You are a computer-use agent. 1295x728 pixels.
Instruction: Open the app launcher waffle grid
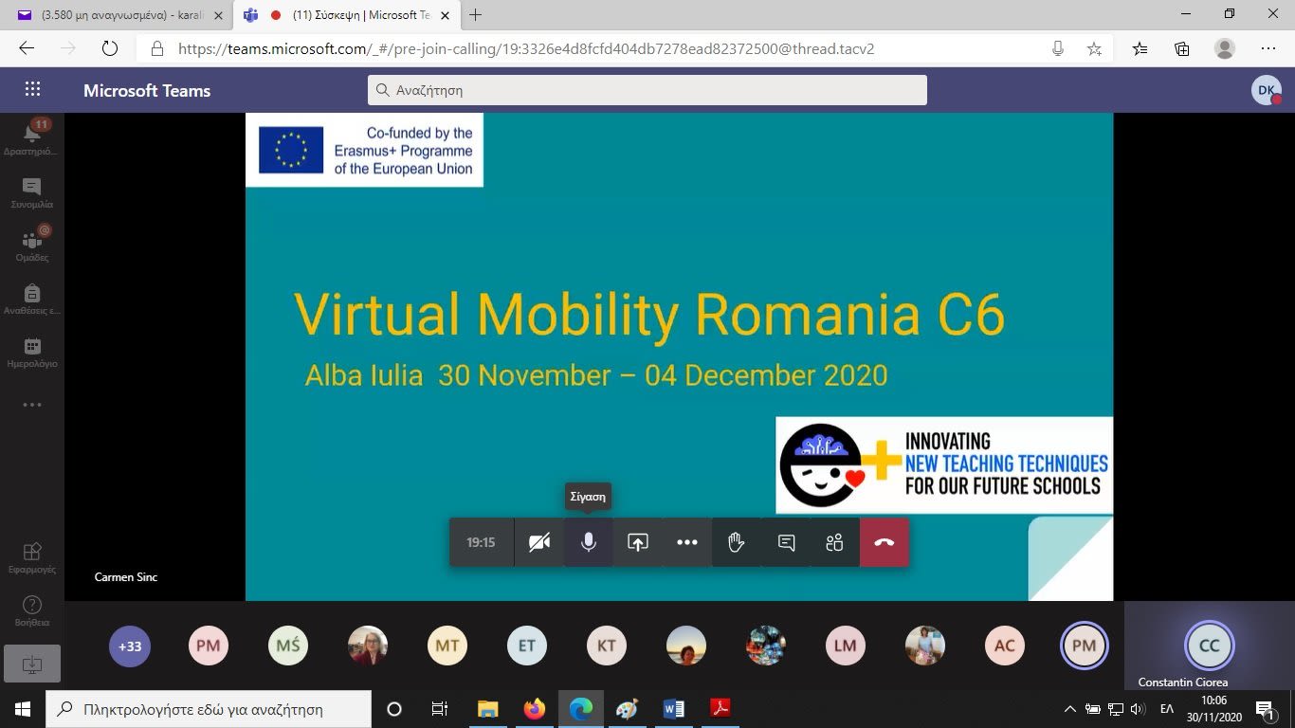click(x=32, y=90)
